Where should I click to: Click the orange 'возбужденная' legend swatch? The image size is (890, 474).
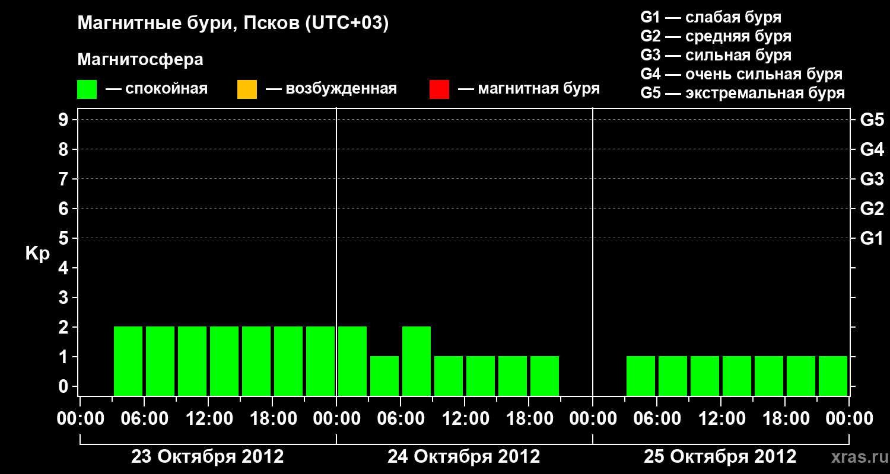pos(247,89)
